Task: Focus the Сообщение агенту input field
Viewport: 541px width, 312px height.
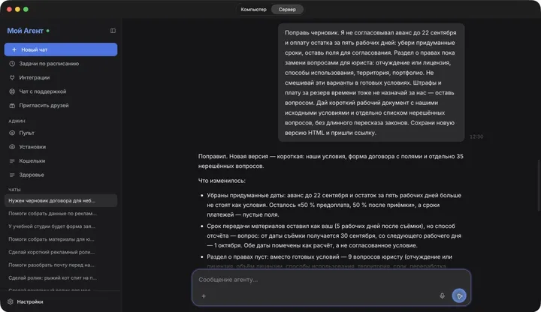Action: pyautogui.click(x=331, y=280)
